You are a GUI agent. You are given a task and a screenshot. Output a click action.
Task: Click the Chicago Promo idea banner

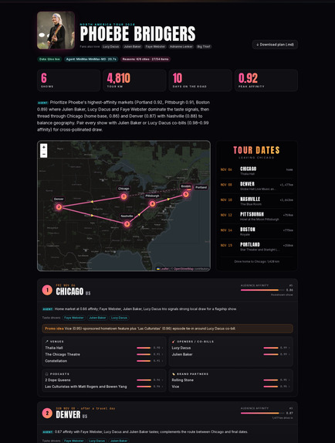pyautogui.click(x=167, y=329)
